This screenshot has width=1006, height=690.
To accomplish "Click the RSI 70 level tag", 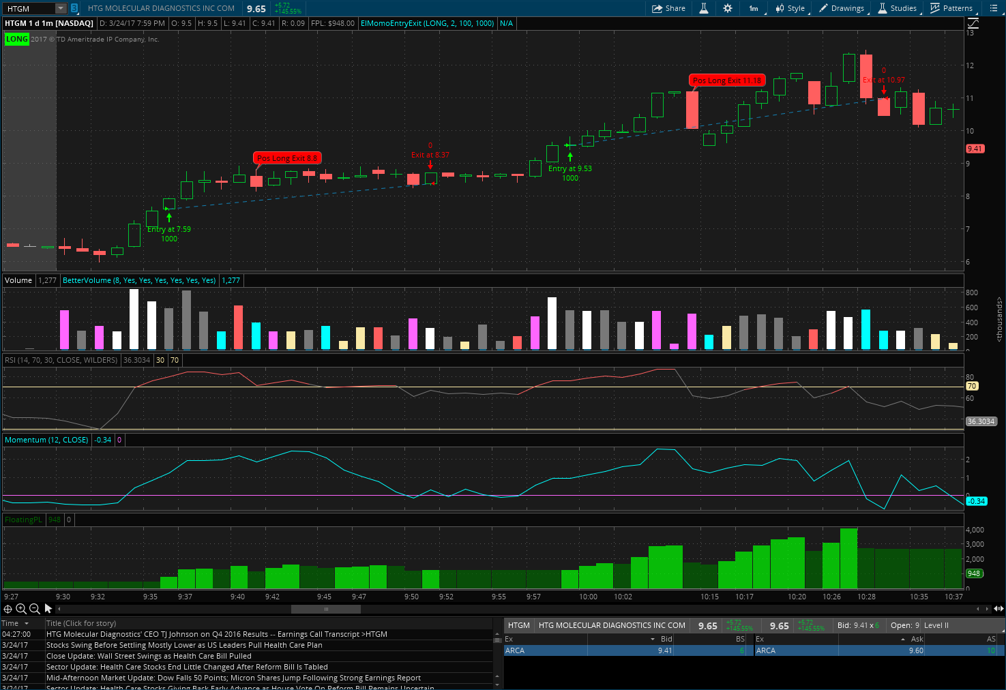I will tap(972, 386).
